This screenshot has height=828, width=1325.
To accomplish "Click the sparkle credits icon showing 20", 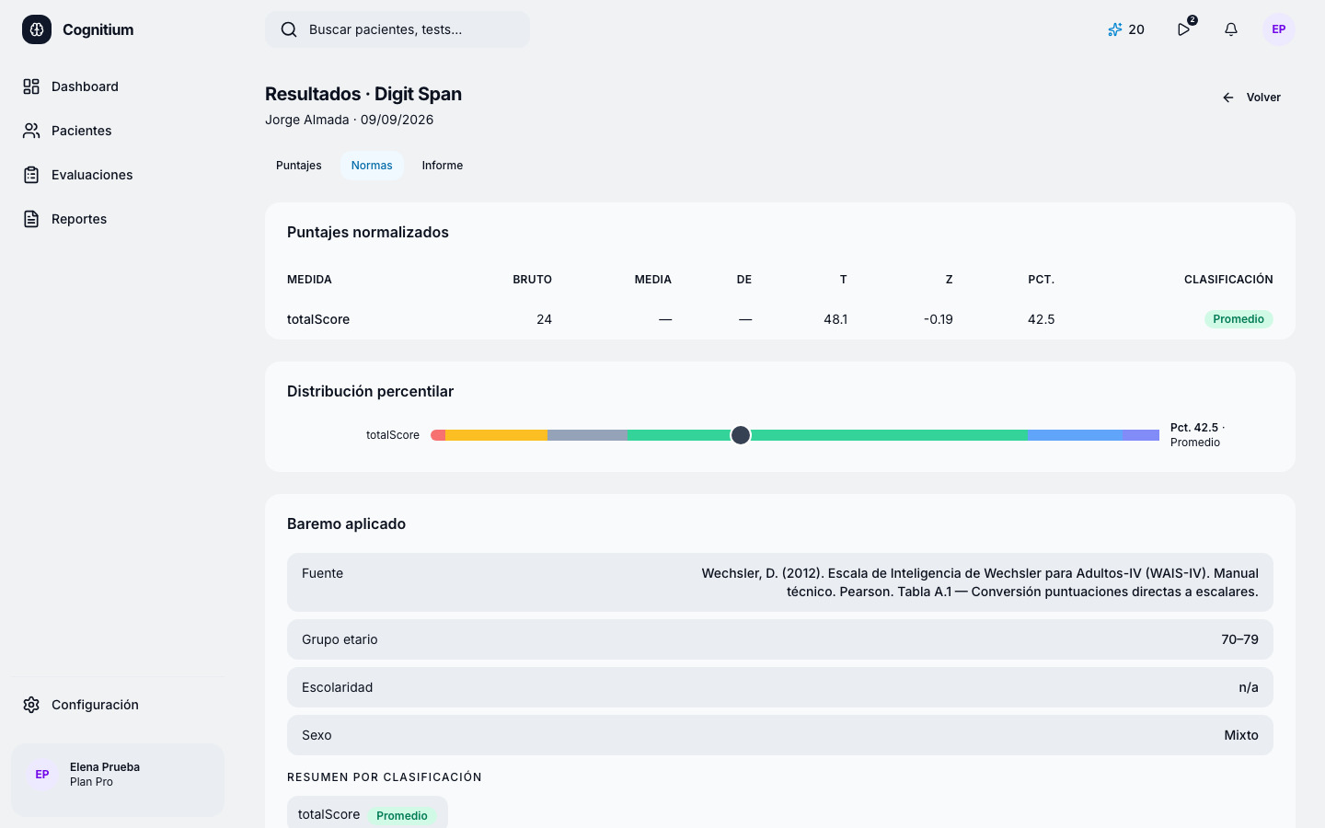I will tap(1115, 29).
